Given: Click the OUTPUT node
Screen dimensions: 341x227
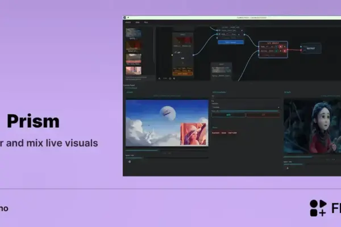Looking at the screenshot, I should click(x=311, y=48).
